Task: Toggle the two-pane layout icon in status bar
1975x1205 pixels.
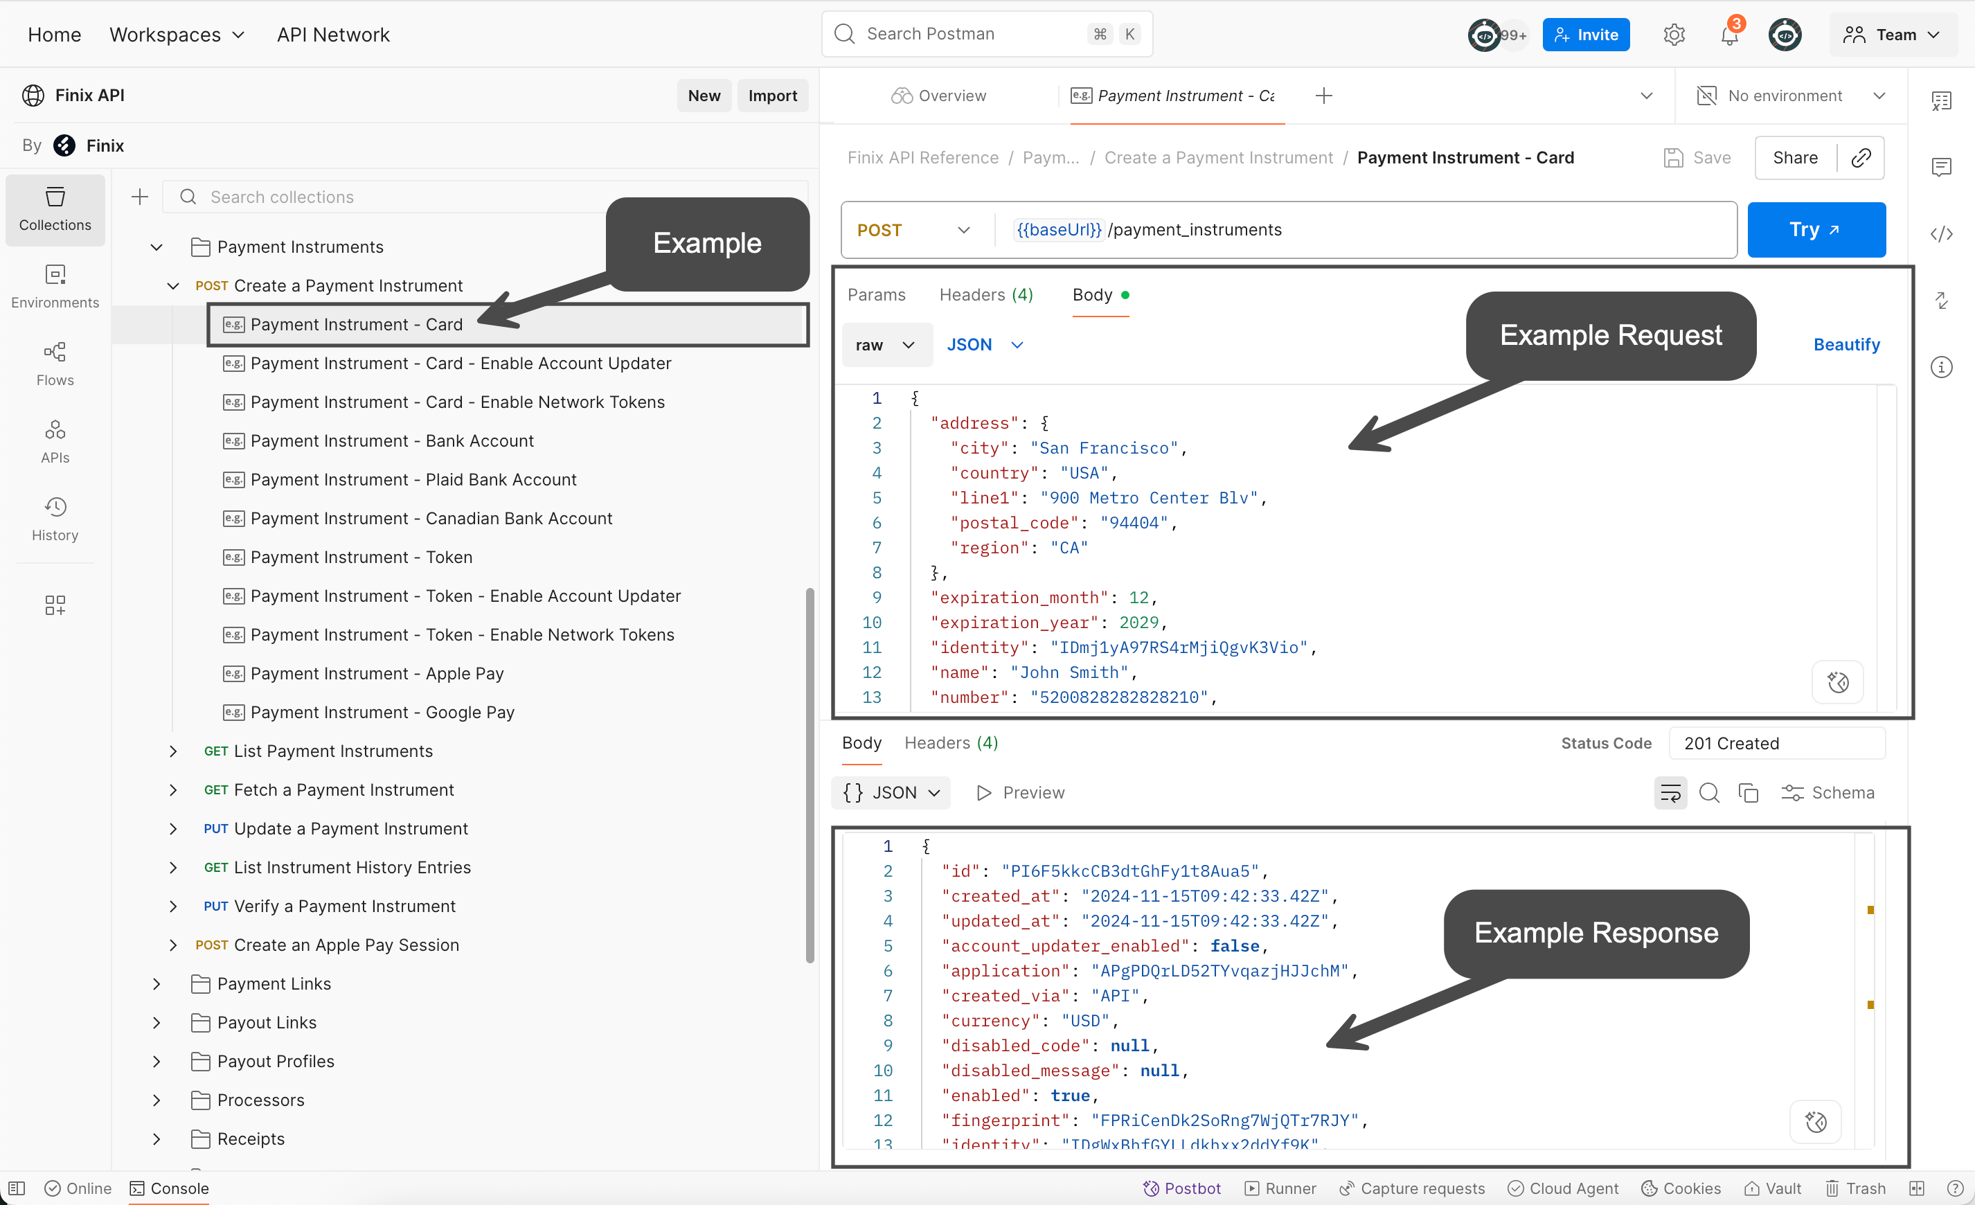Action: (x=1915, y=1188)
